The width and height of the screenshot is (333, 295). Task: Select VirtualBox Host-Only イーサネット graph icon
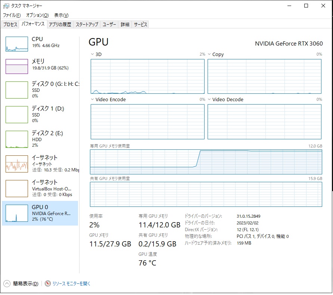[17, 188]
